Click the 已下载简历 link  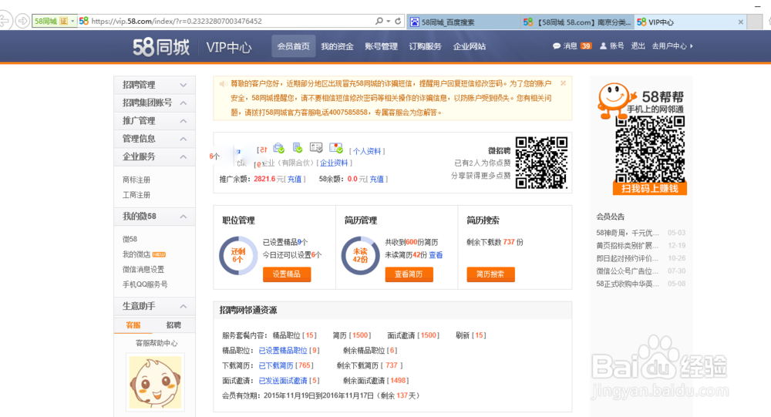pyautogui.click(x=276, y=365)
